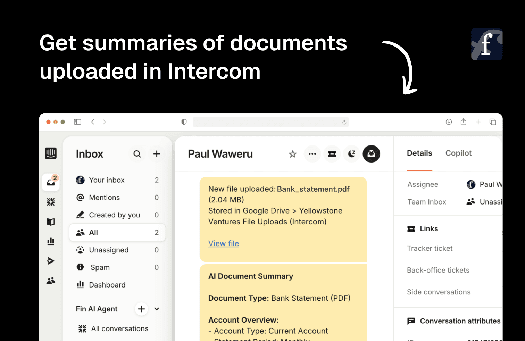This screenshot has height=341, width=525.
Task: Open Tracker ticket under Links
Action: point(430,248)
